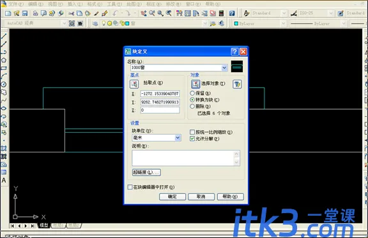Click the Paste clipboard icon

pos(88,13)
